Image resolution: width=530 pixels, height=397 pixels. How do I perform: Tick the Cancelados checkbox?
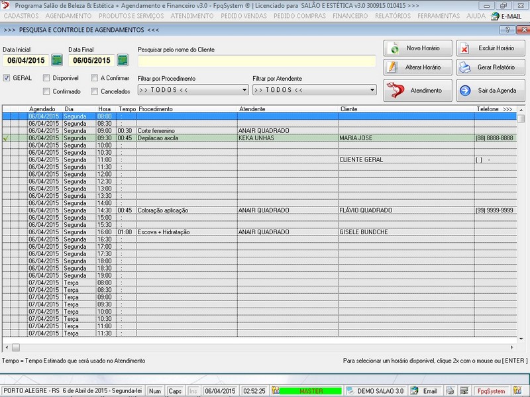click(95, 91)
